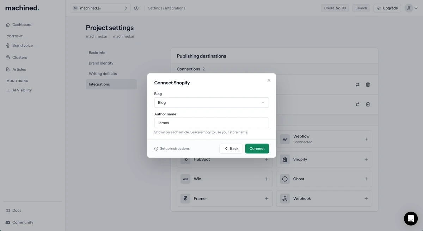
Task: Click sync icon on second connection
Action: [x=357, y=104]
